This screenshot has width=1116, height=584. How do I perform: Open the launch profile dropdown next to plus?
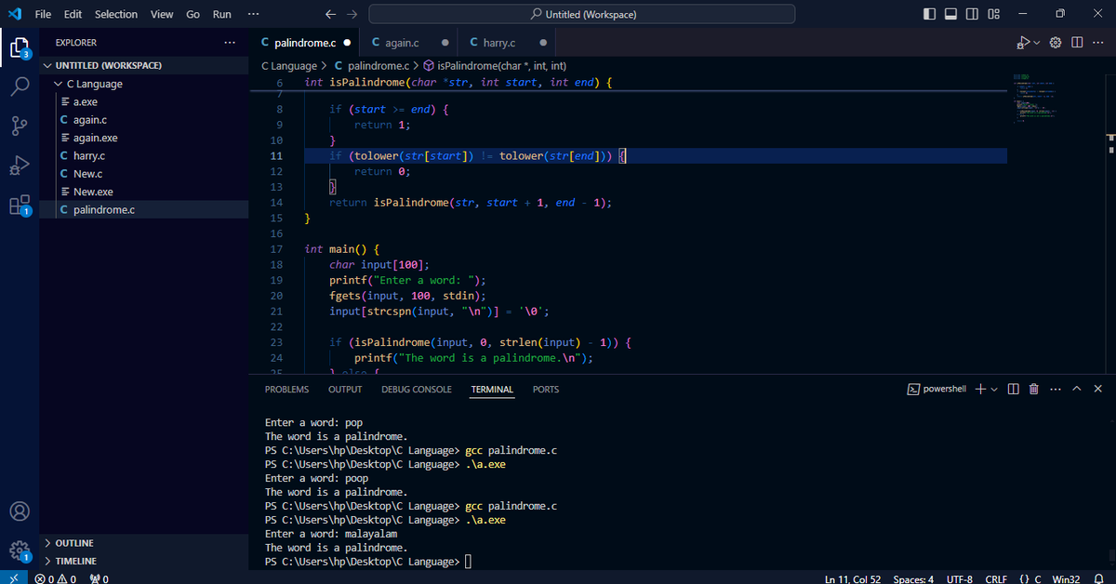click(994, 389)
